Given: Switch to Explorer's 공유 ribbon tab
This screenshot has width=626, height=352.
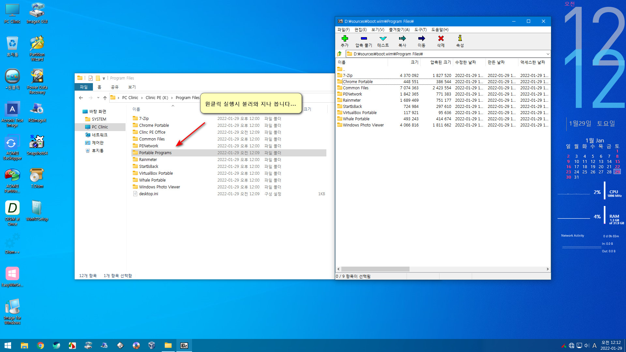Looking at the screenshot, I should tap(115, 87).
